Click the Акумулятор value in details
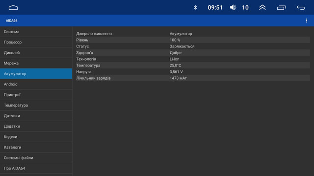 tap(181, 34)
